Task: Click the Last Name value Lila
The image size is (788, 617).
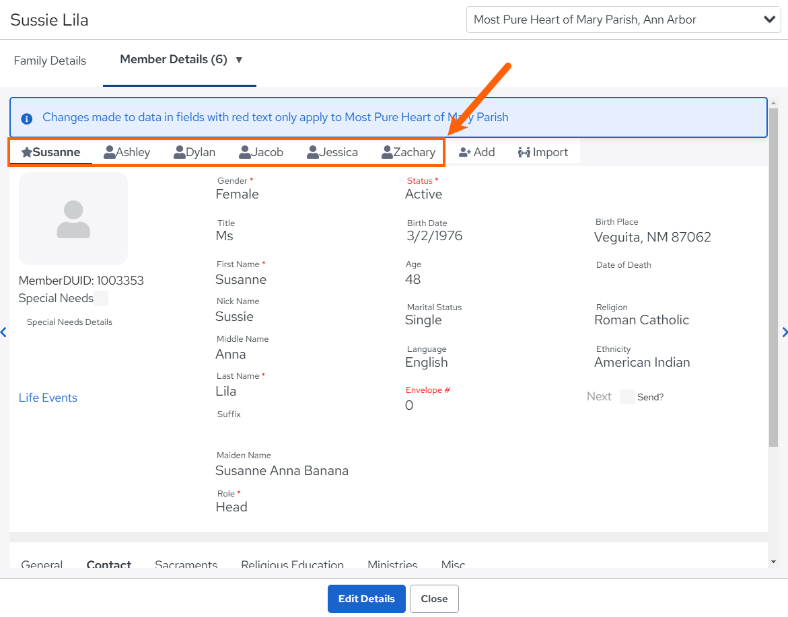Action: click(225, 392)
